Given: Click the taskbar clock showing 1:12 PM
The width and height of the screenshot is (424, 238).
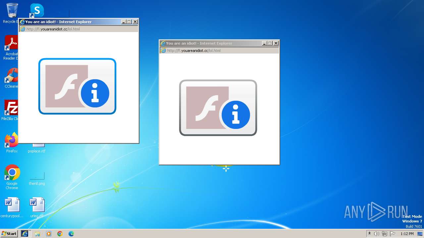Looking at the screenshot, I should (x=407, y=234).
